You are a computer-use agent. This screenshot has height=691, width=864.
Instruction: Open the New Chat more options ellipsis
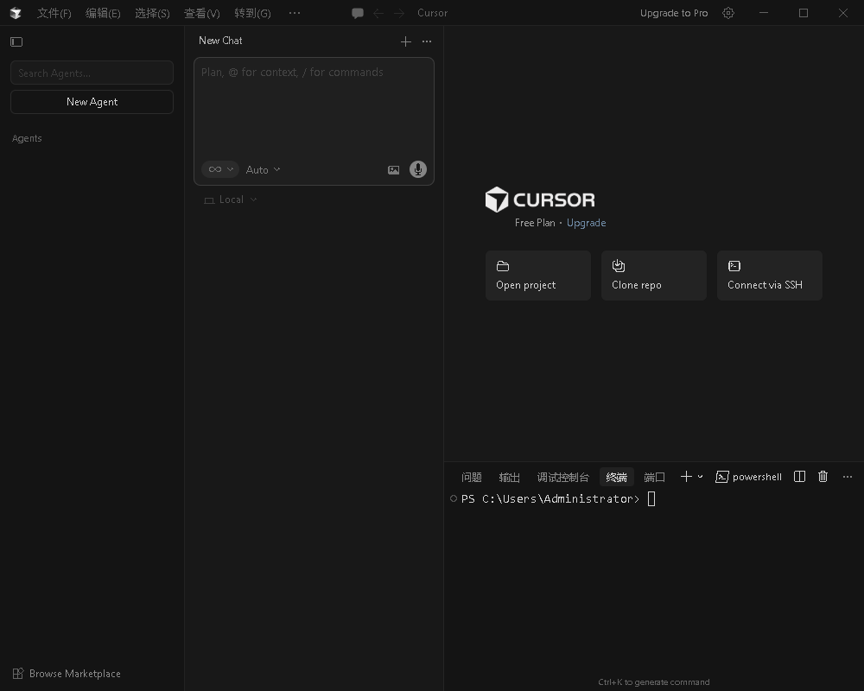[427, 41]
